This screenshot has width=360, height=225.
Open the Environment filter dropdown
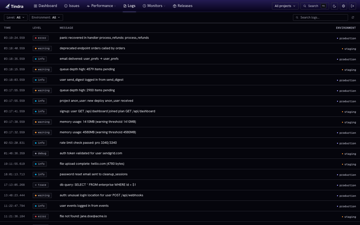(46, 17)
